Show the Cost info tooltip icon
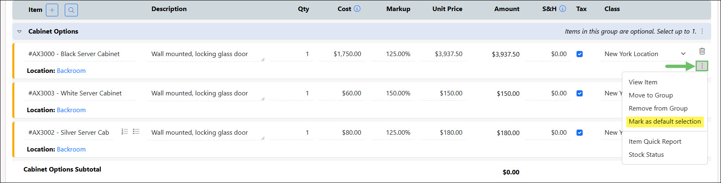The height and width of the screenshot is (183, 721). 357,9
